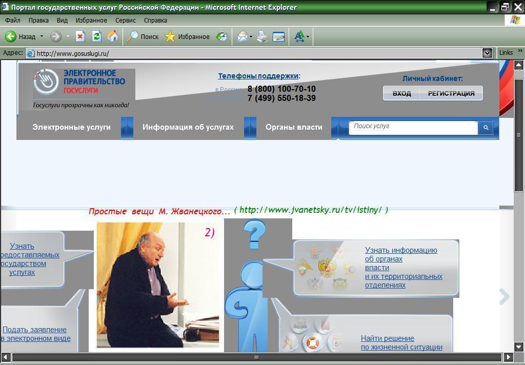Click the Print icon
This screenshot has height=365, width=525.
(262, 36)
